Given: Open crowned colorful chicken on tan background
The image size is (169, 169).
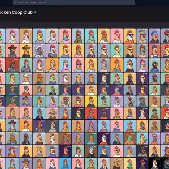Looking at the screenshot, I should pos(39,151).
